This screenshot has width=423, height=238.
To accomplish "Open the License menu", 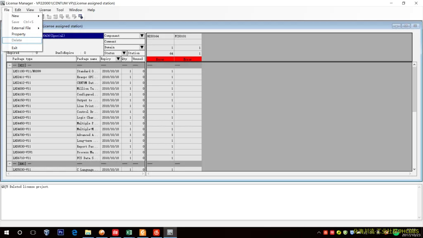I will [x=45, y=10].
